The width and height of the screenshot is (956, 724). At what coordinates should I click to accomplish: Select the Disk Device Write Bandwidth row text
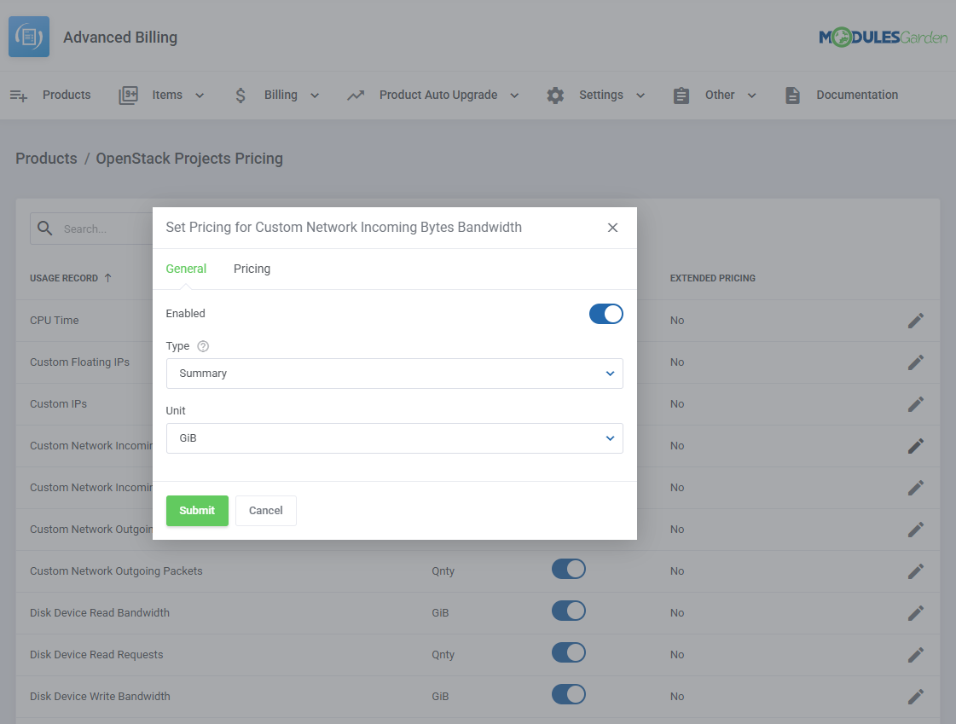(100, 696)
